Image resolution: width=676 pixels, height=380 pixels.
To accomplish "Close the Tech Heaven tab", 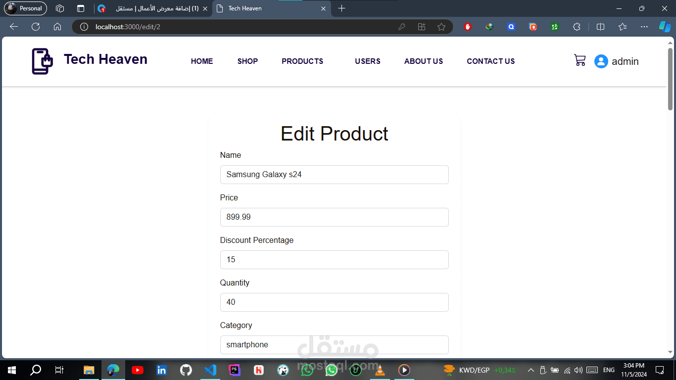I will pos(324,8).
